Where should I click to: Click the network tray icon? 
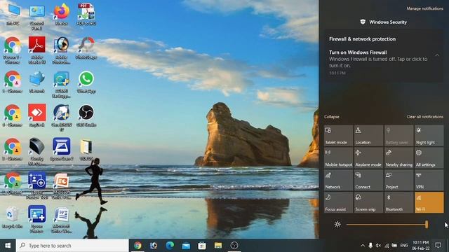(387, 246)
